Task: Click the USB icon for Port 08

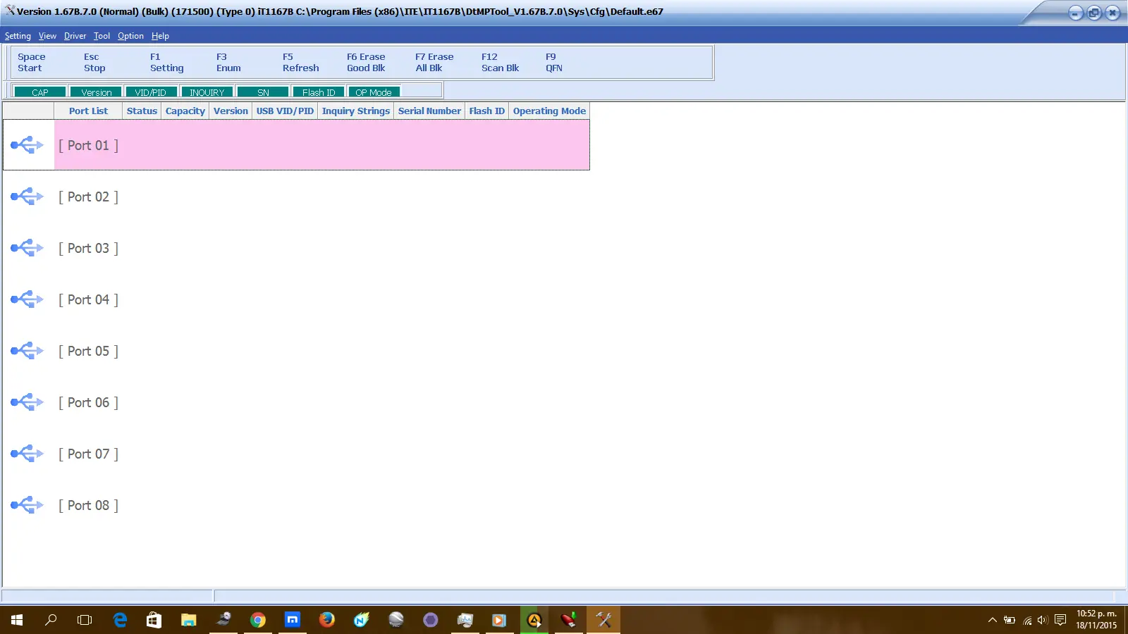Action: coord(27,505)
